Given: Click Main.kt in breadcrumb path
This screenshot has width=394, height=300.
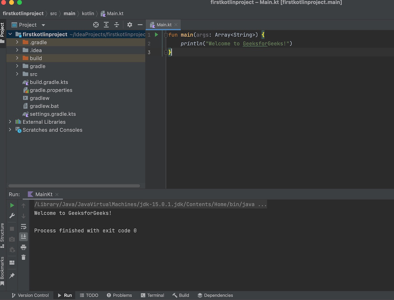Looking at the screenshot, I should click(112, 14).
